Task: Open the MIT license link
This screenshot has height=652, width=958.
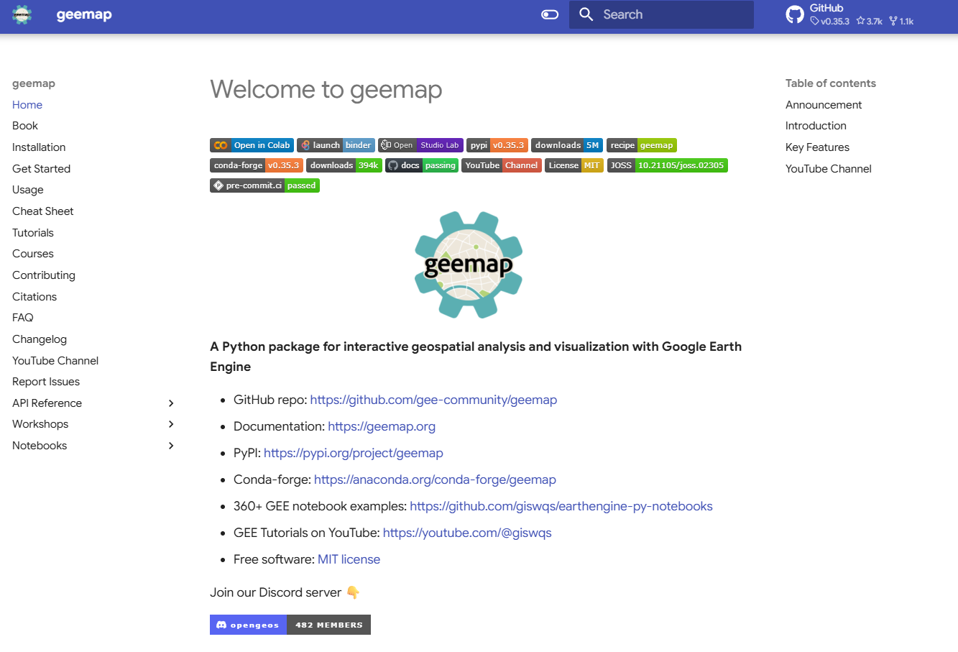Action: pyautogui.click(x=349, y=559)
